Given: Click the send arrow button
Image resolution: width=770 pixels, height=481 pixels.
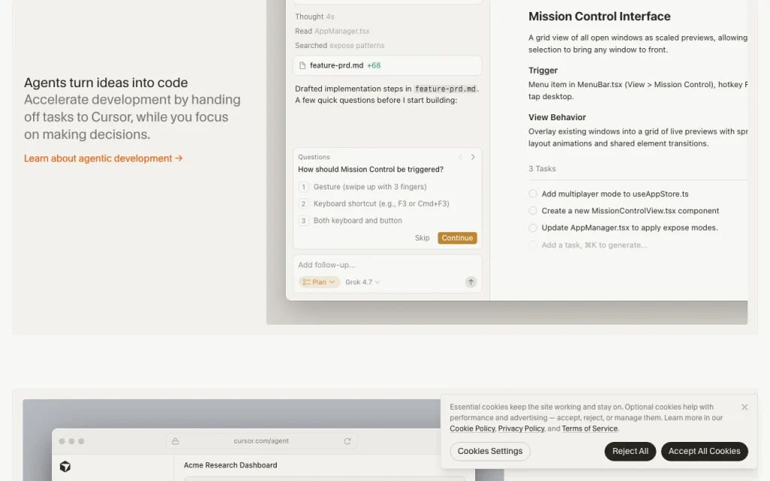Looking at the screenshot, I should (x=471, y=282).
